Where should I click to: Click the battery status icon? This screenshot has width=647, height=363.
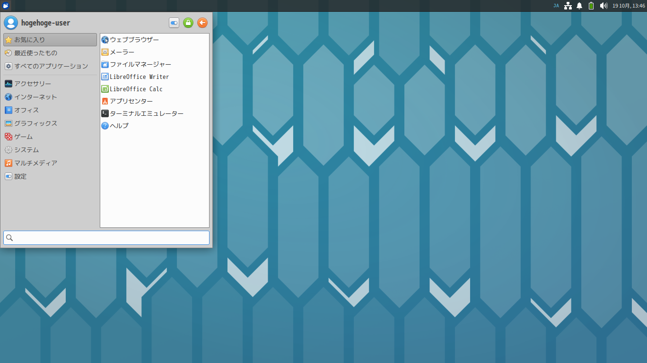point(591,6)
